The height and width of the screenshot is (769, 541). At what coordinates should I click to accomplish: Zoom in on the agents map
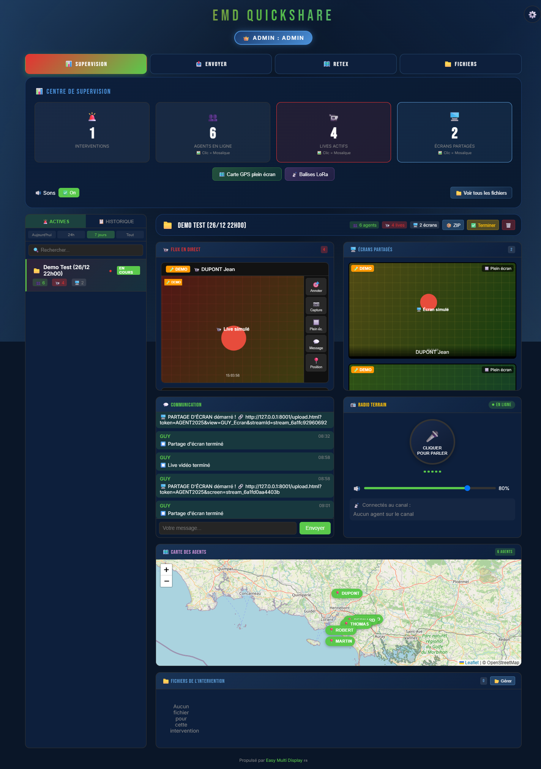tap(166, 570)
